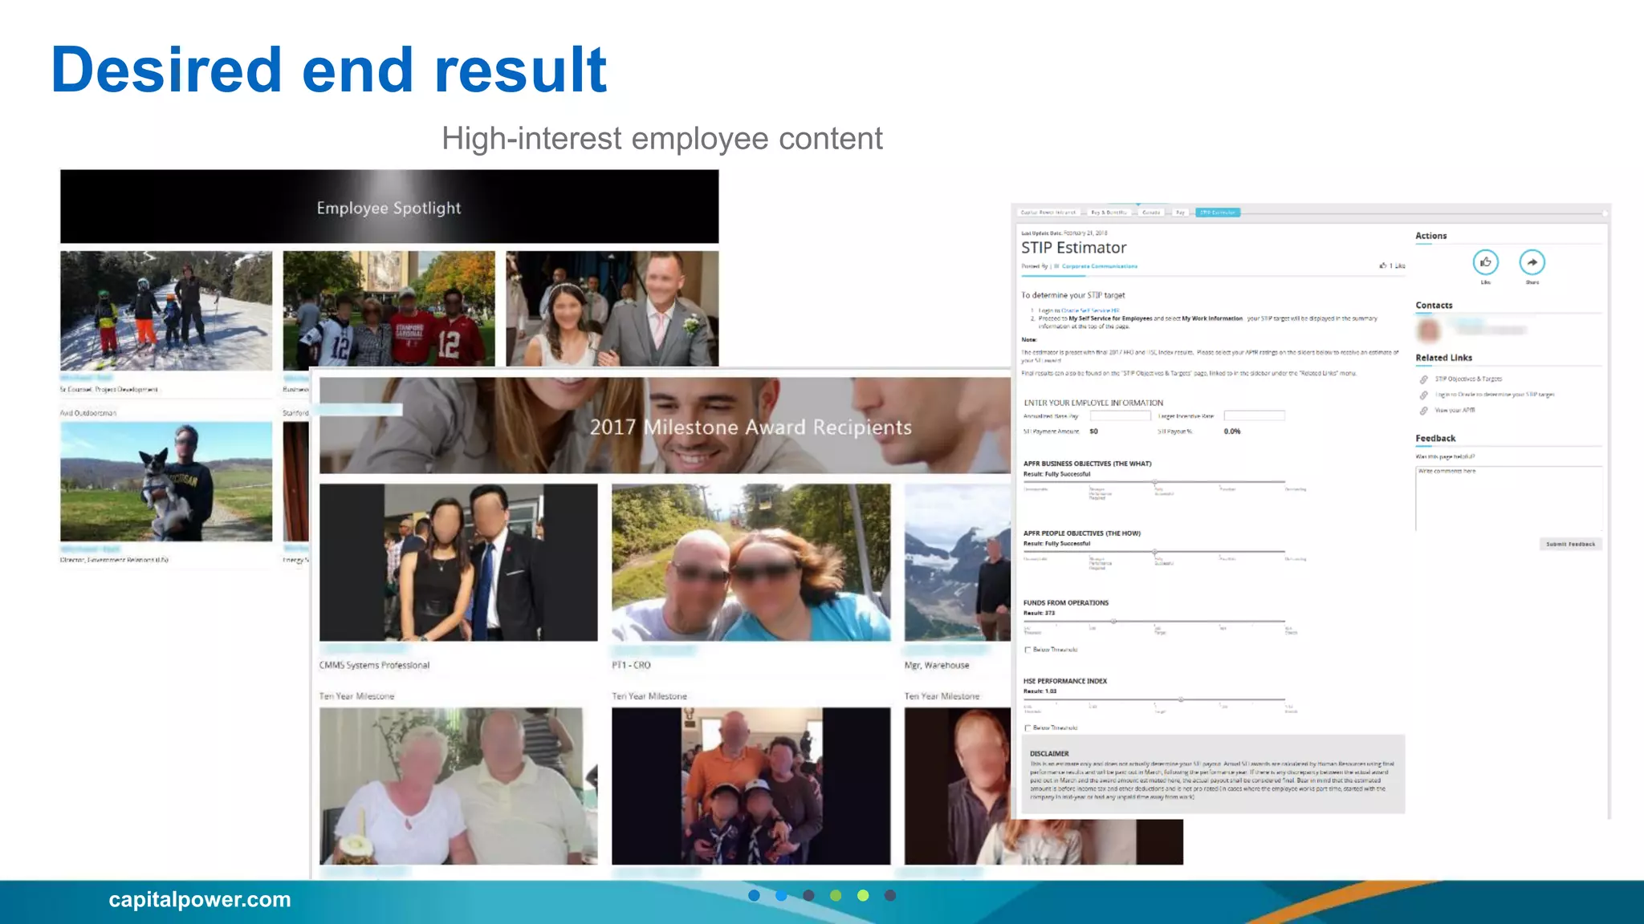This screenshot has width=1644, height=924.
Task: Open the Capital Power Intranet breadcrumb tab
Action: [x=1048, y=213]
